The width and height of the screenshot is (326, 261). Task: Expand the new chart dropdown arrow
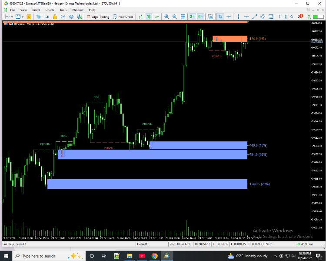coord(12,17)
